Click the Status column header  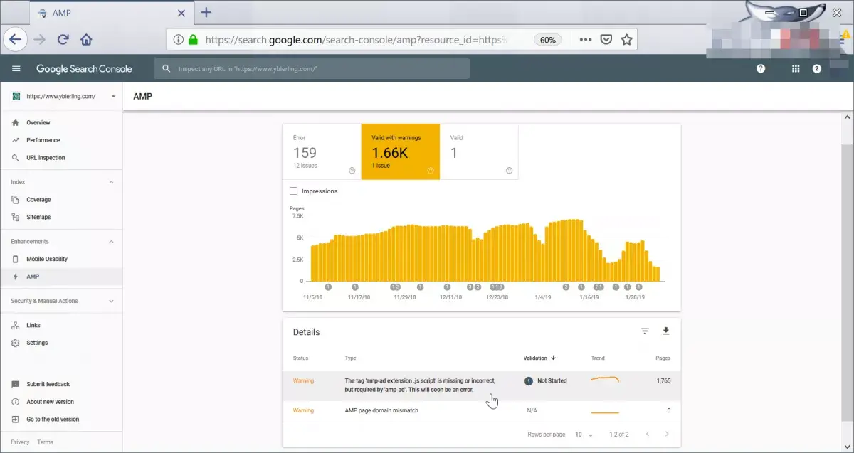pos(300,358)
